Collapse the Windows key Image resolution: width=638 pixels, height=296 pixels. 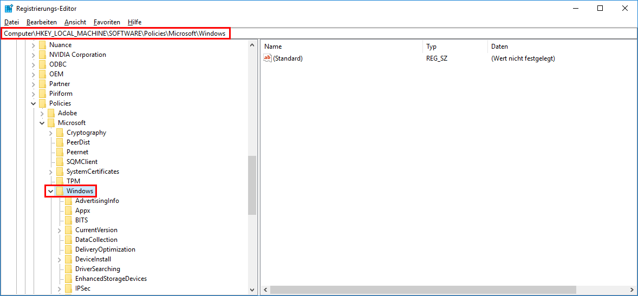pos(50,191)
